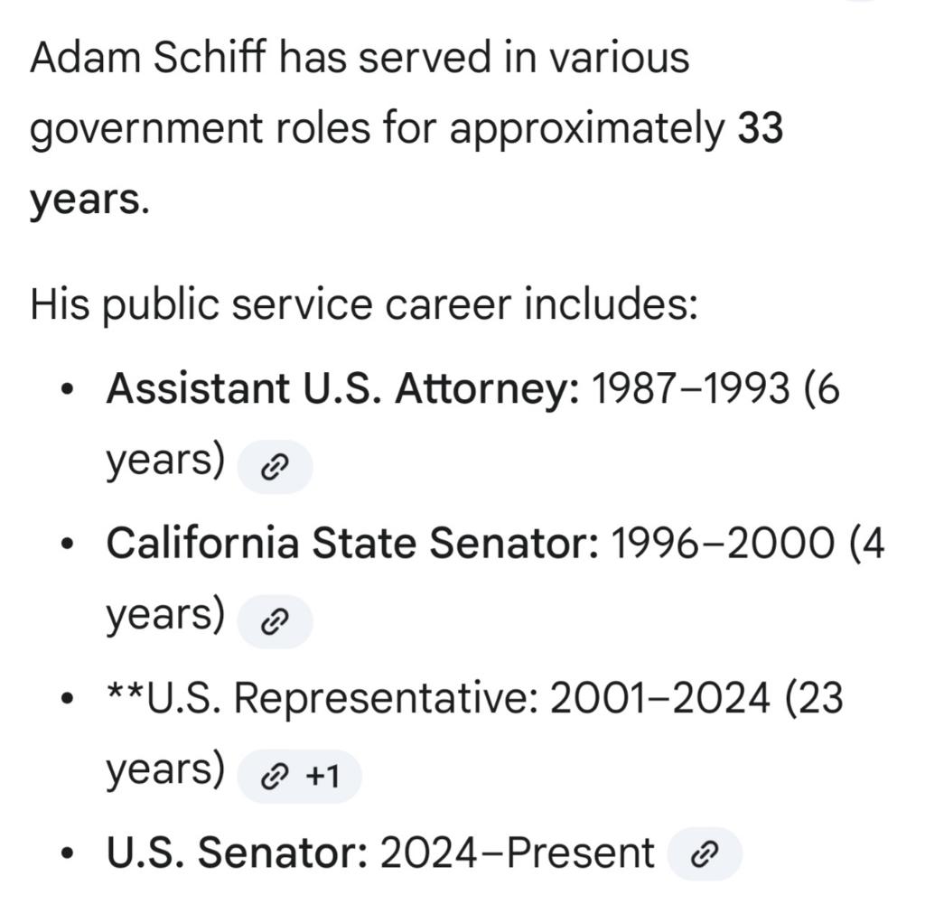
Task: Click the +1 additional sources badge
Action: (x=322, y=777)
